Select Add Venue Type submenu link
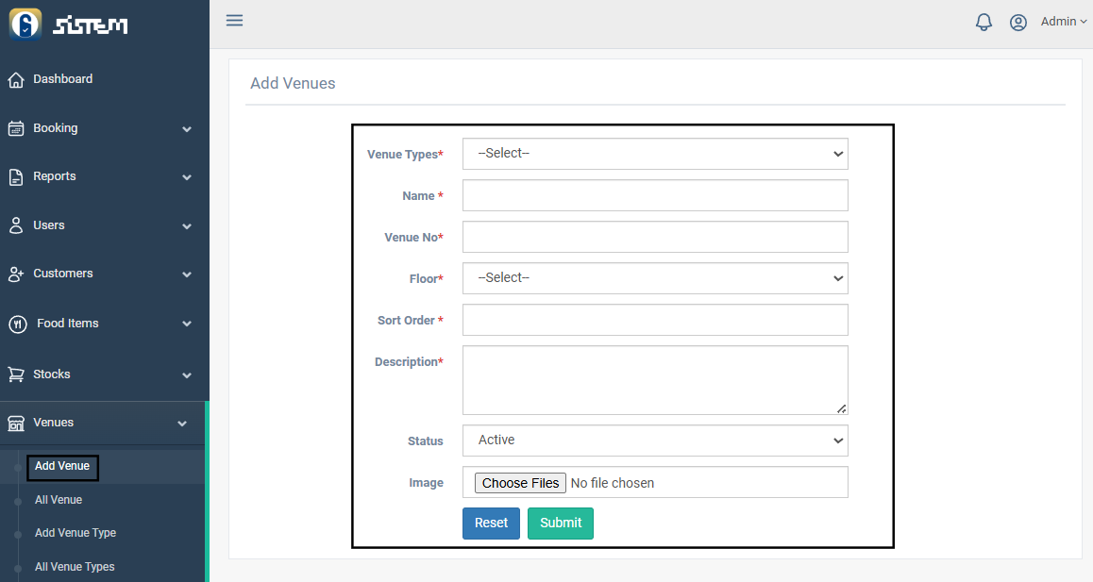This screenshot has width=1093, height=582. pos(76,533)
